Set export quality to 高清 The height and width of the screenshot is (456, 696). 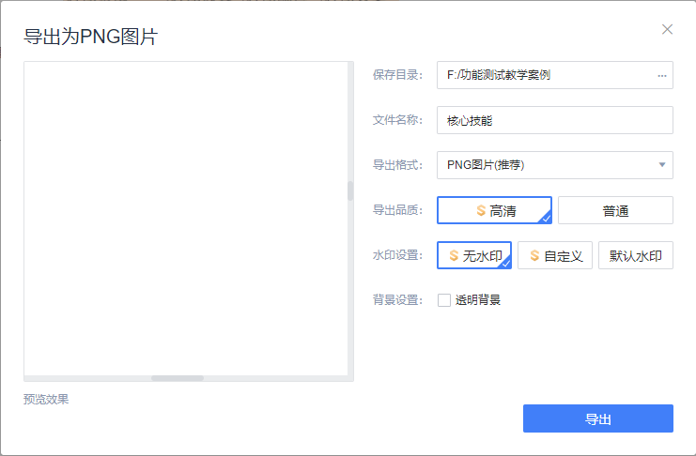[x=494, y=211]
